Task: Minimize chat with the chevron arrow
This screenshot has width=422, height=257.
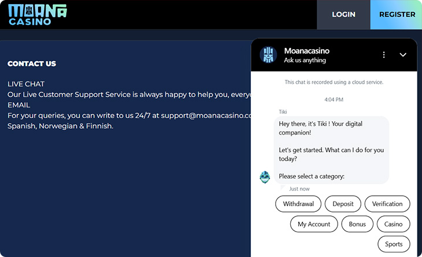Action: (x=402, y=55)
